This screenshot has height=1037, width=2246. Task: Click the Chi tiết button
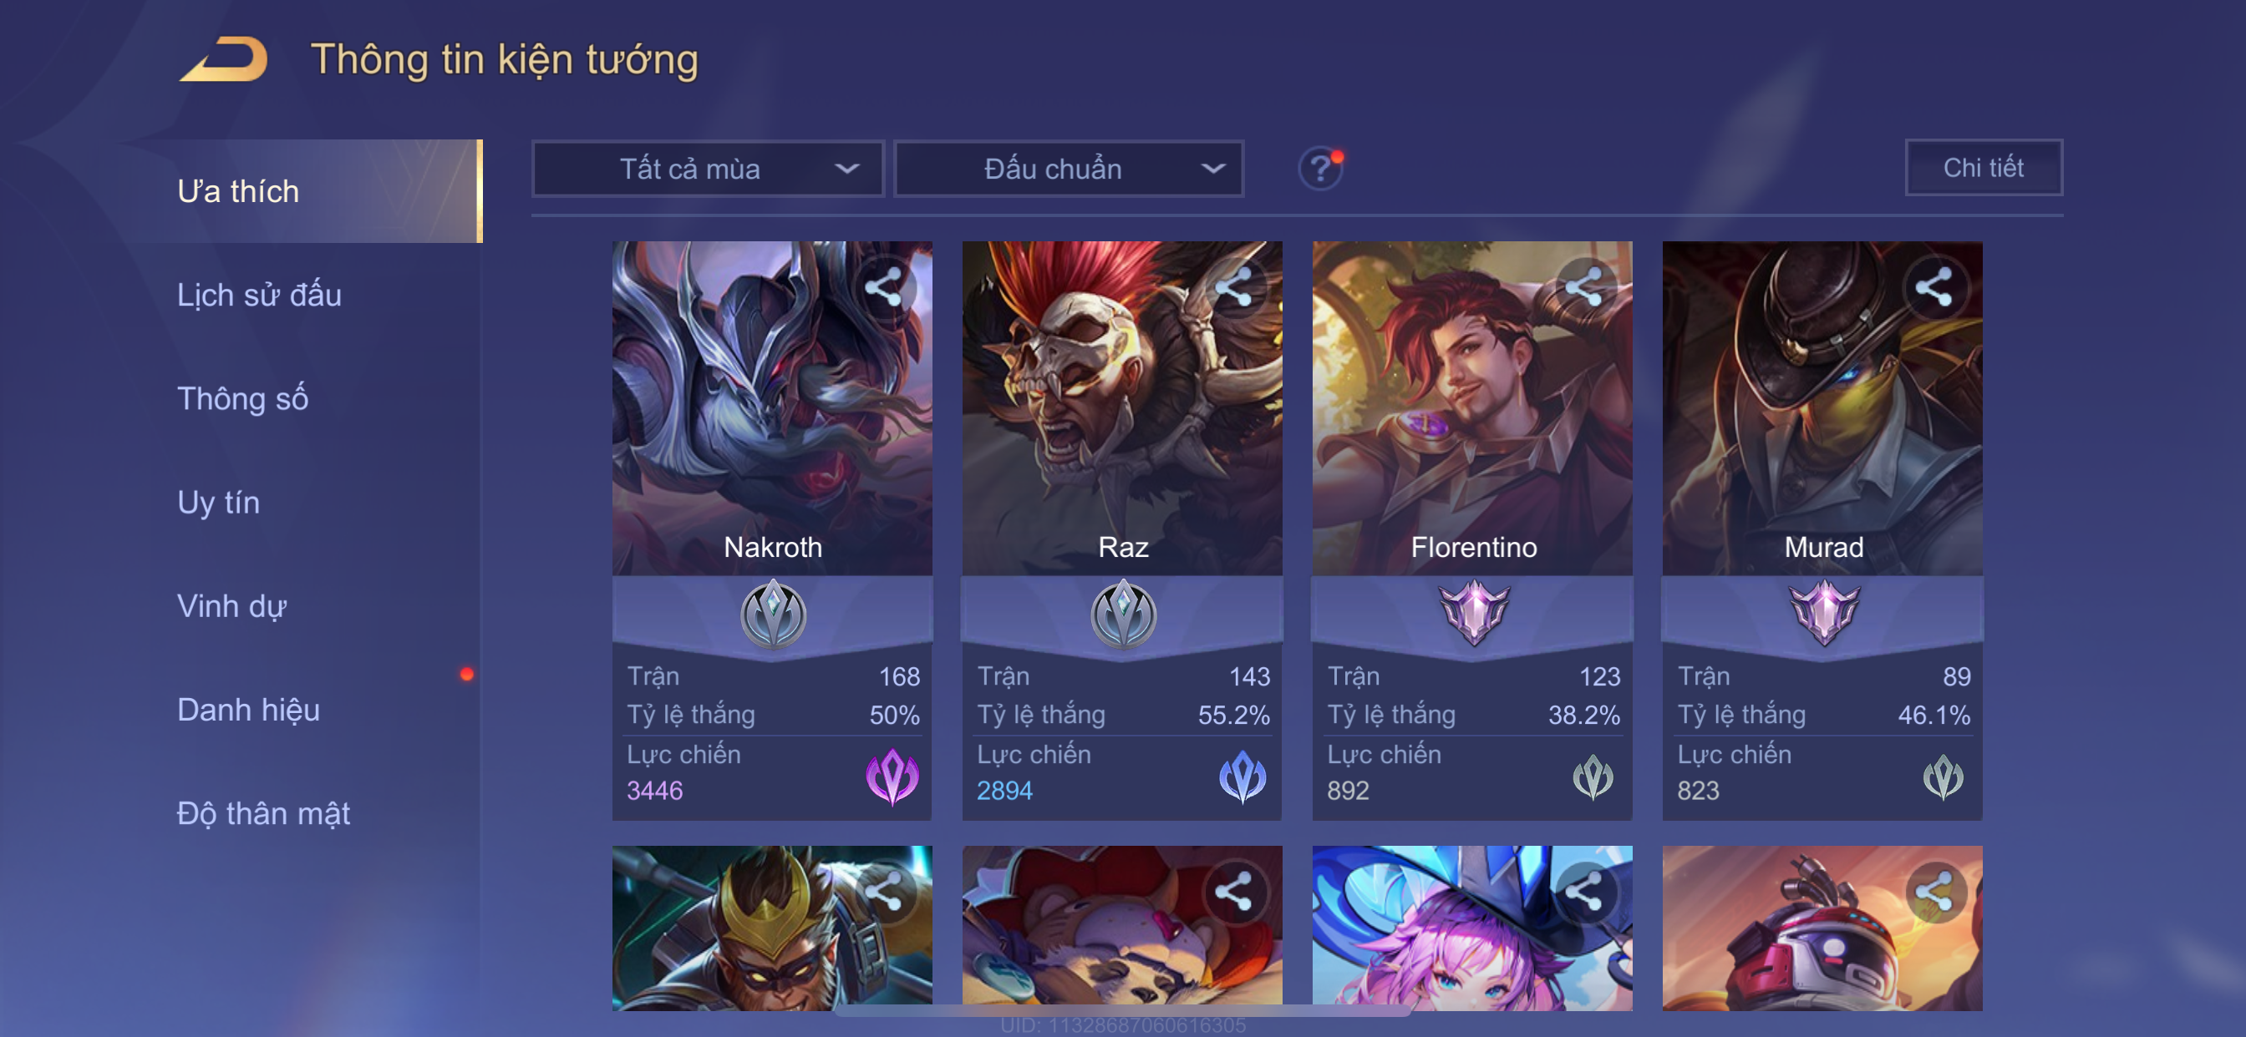click(x=1984, y=167)
